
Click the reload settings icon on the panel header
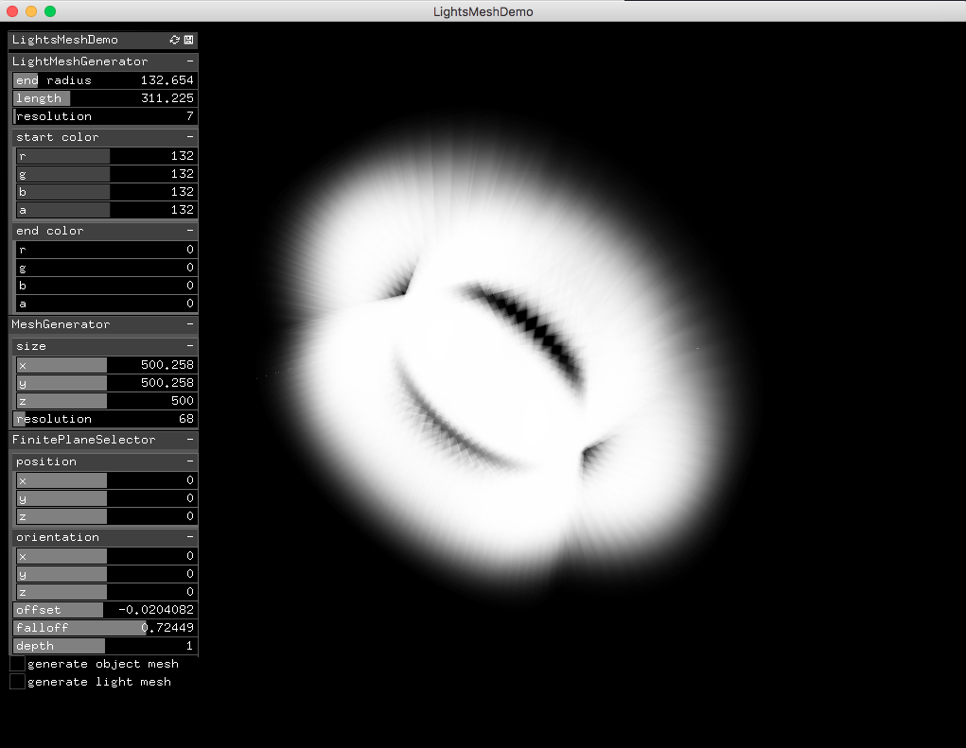pos(173,40)
